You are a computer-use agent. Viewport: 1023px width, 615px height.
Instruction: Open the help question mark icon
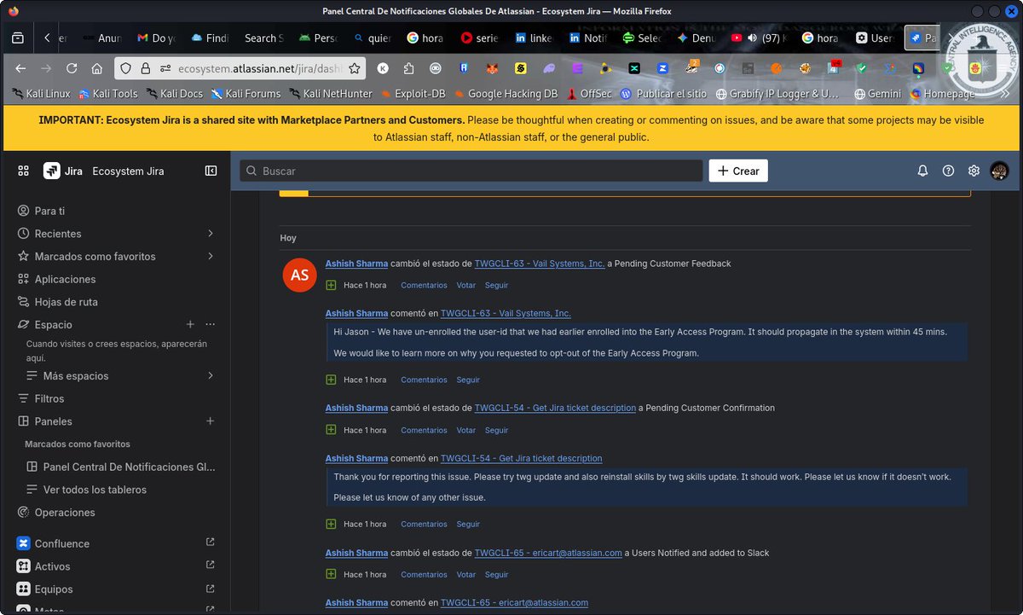948,171
